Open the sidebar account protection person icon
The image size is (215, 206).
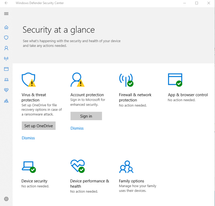[x=6, y=48]
